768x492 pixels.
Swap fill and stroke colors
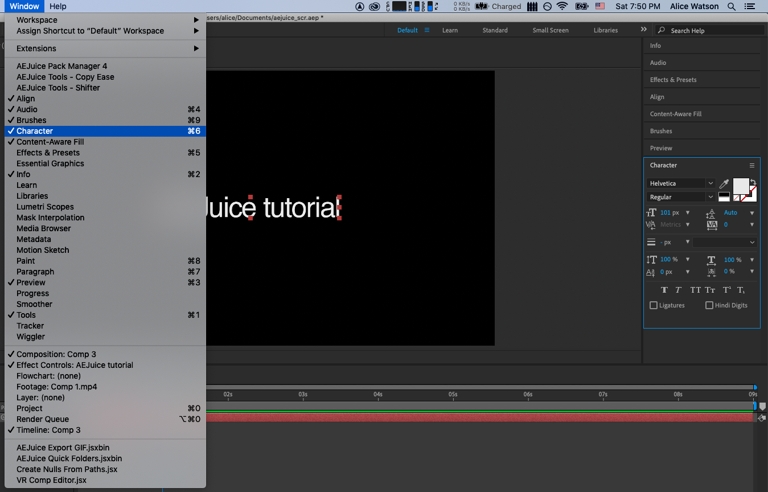pyautogui.click(x=753, y=182)
